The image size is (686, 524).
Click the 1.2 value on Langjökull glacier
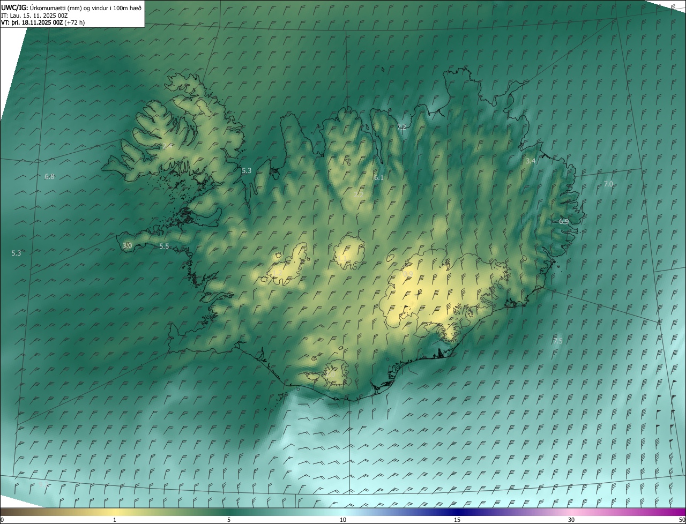coord(277,273)
